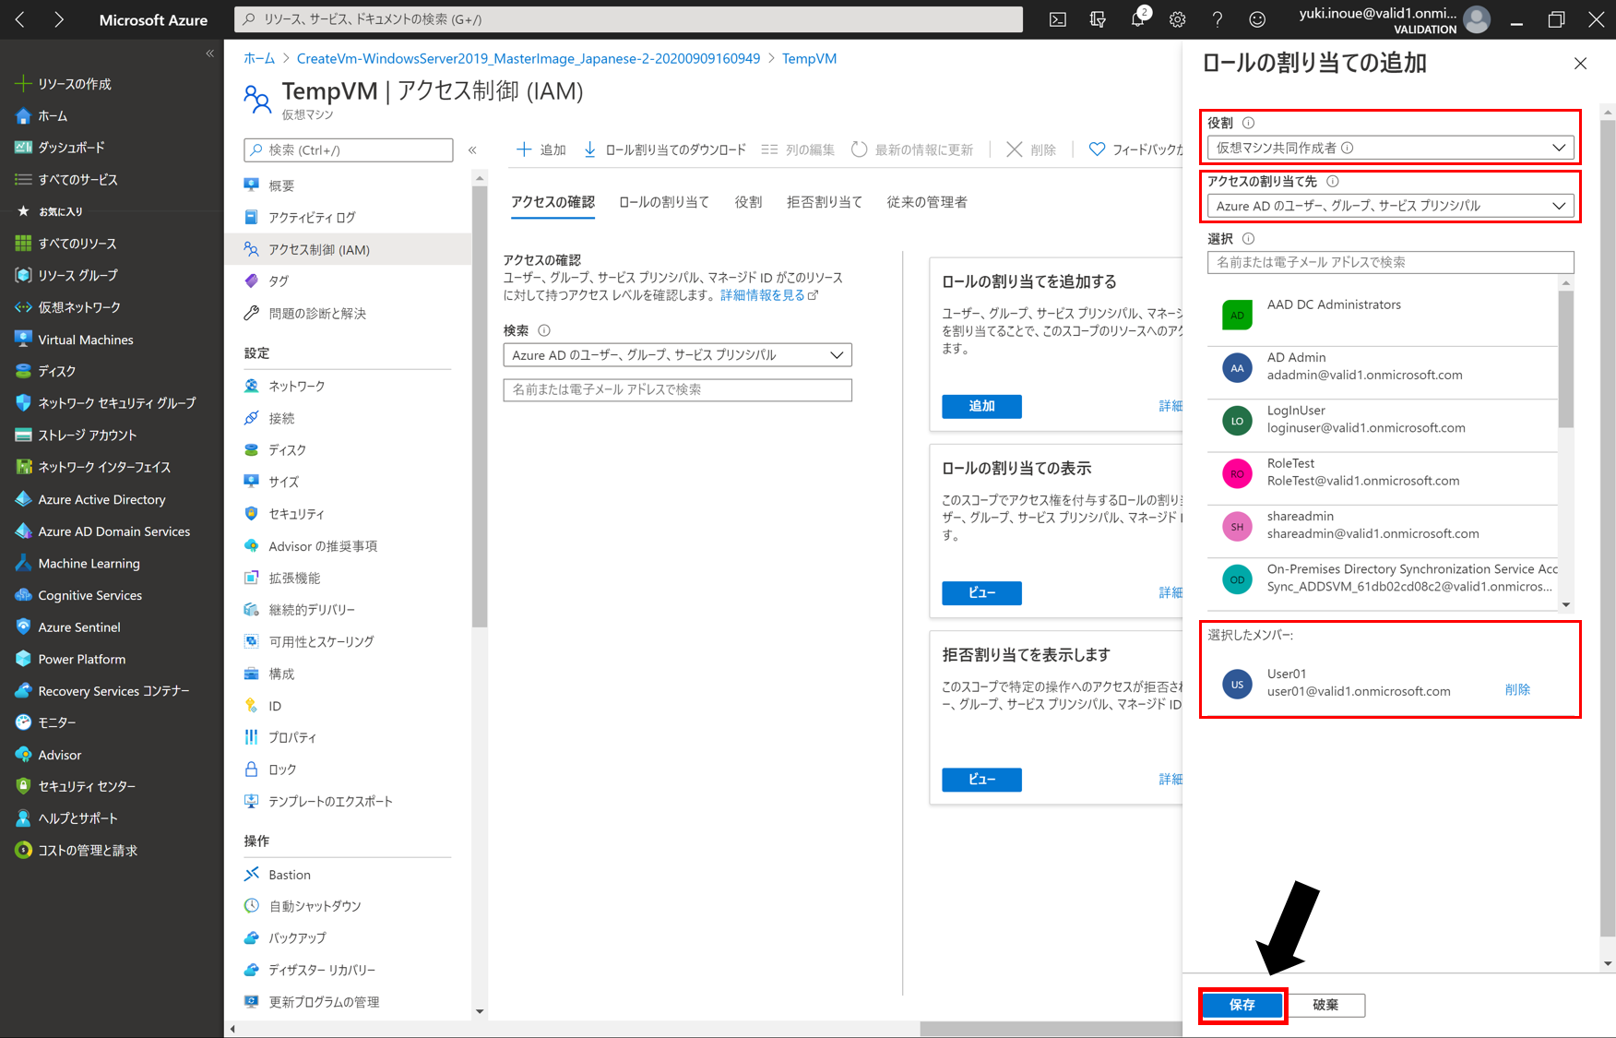Open ダッシュボード from the sidebar
1616x1038 pixels.
coord(60,148)
